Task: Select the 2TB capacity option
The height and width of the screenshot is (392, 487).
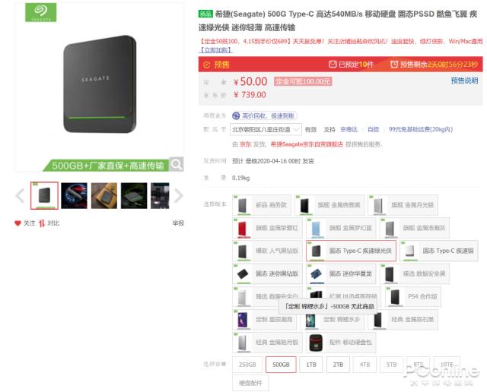Action: coord(338,365)
